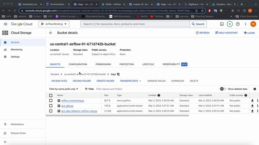This screenshot has height=145, width=259.
Task: Open the airflow_monitoring.py file link
Action: [x=73, y=100]
